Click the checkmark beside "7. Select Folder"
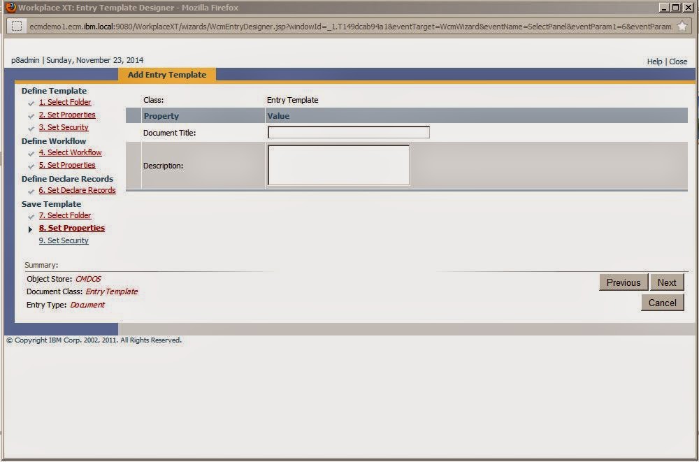Image resolution: width=699 pixels, height=462 pixels. pos(31,215)
